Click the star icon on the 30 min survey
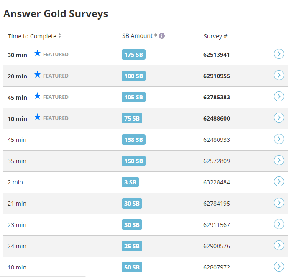This screenshot has height=277, width=292. click(37, 53)
